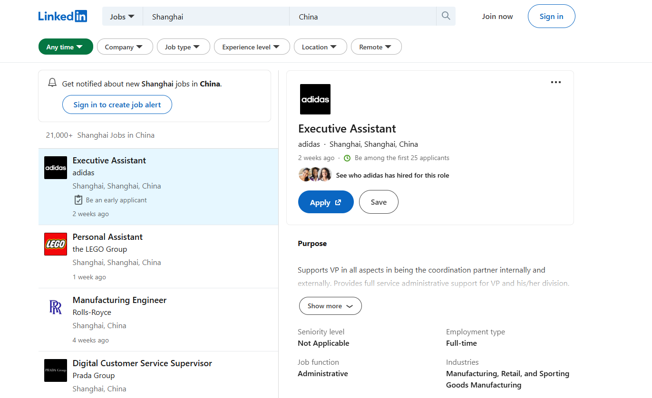Screen dimensions: 652x398
Task: Click the Prada Group logo thumbnail
Action: tap(56, 370)
